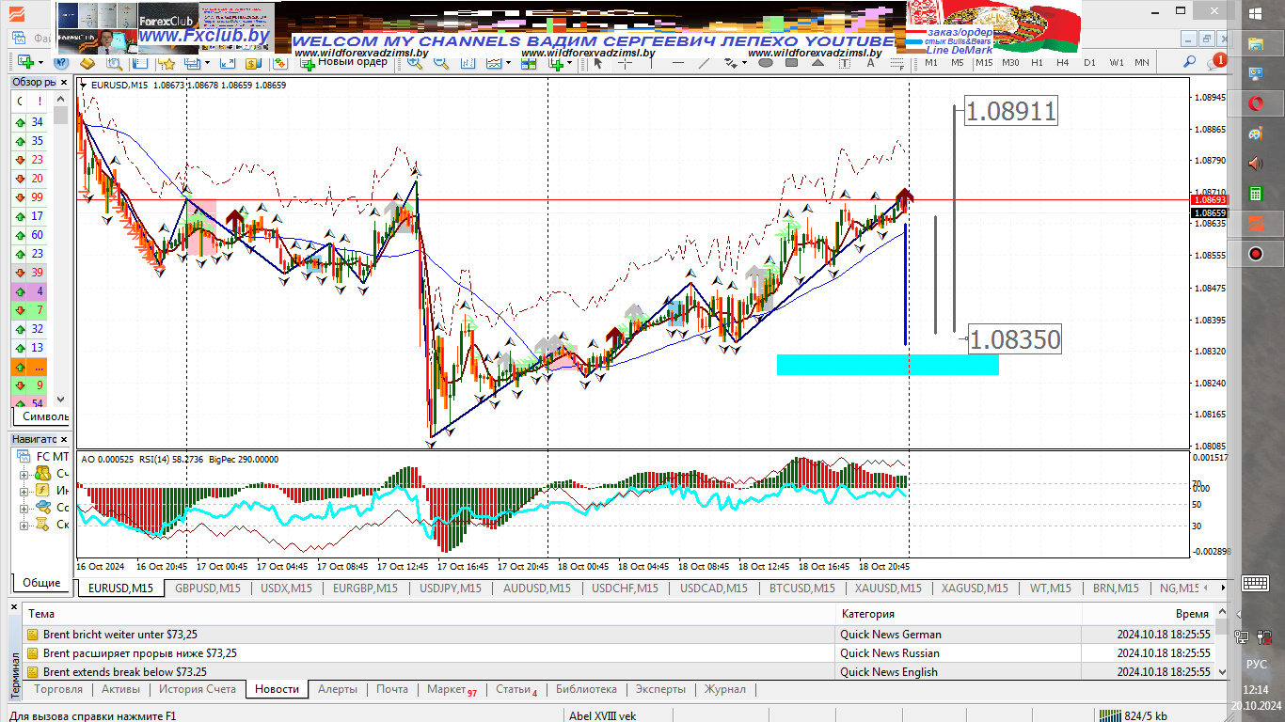This screenshot has height=722, width=1285.
Task: Switch chart to H4 timeframe
Action: click(1062, 62)
